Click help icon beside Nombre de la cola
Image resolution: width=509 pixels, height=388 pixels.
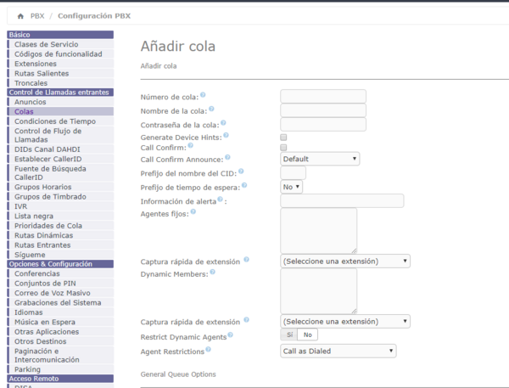(211, 109)
